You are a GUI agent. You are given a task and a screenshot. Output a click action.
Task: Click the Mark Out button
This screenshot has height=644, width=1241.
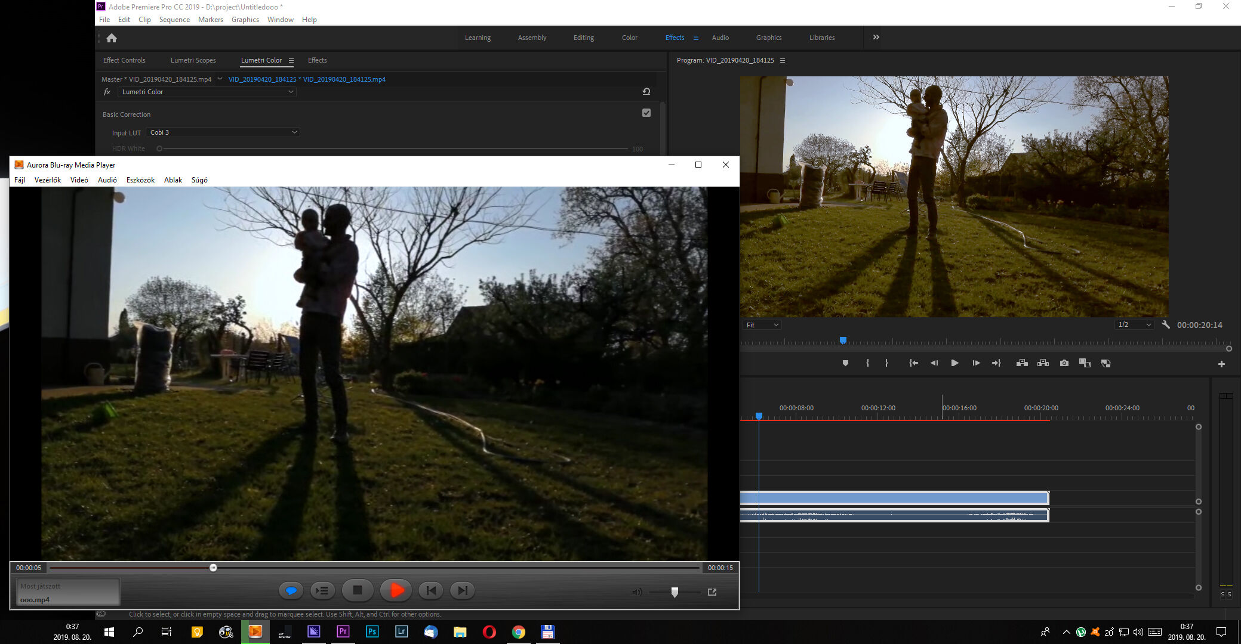point(886,363)
